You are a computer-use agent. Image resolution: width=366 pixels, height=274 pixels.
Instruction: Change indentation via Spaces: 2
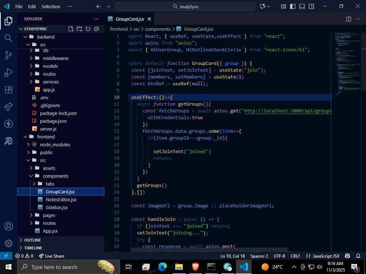click(x=259, y=256)
